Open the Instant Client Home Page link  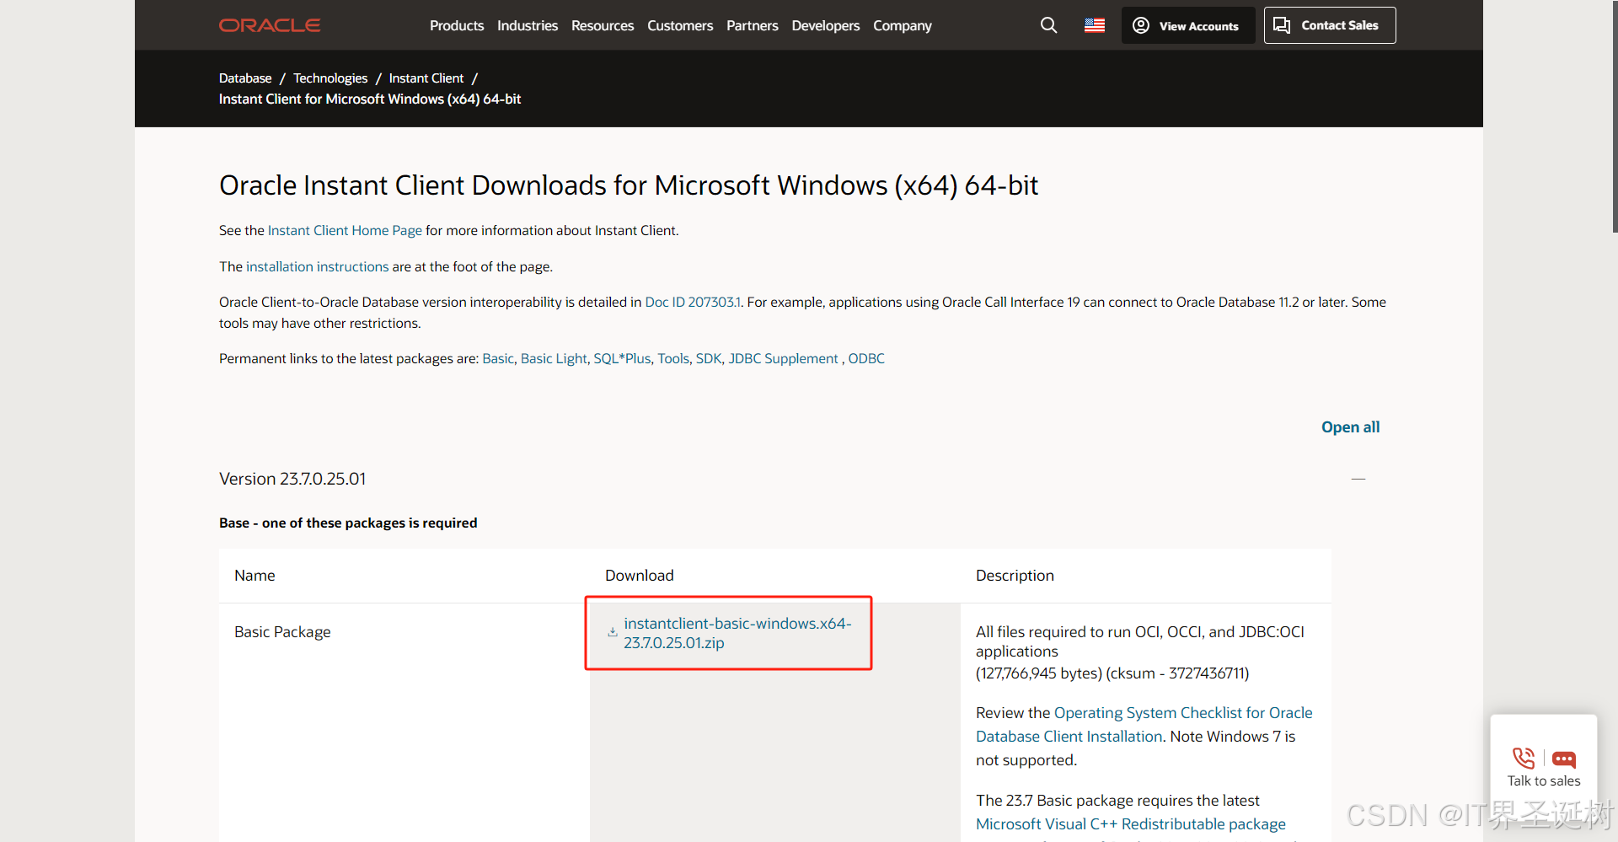[344, 230]
